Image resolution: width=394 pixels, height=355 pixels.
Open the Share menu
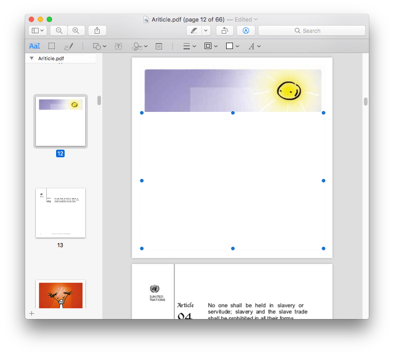pyautogui.click(x=97, y=31)
